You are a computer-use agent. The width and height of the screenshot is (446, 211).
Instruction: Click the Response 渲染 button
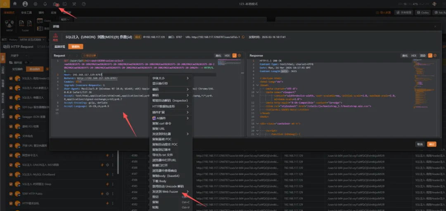[423, 56]
